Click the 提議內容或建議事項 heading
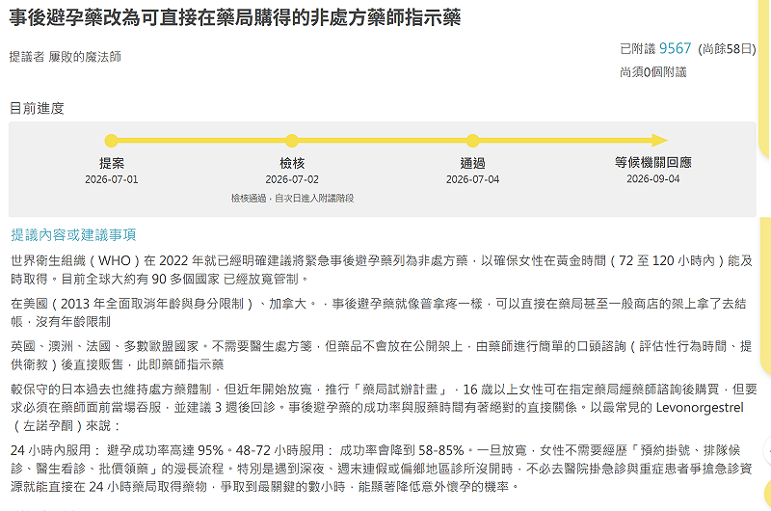771x511 pixels. point(73,235)
